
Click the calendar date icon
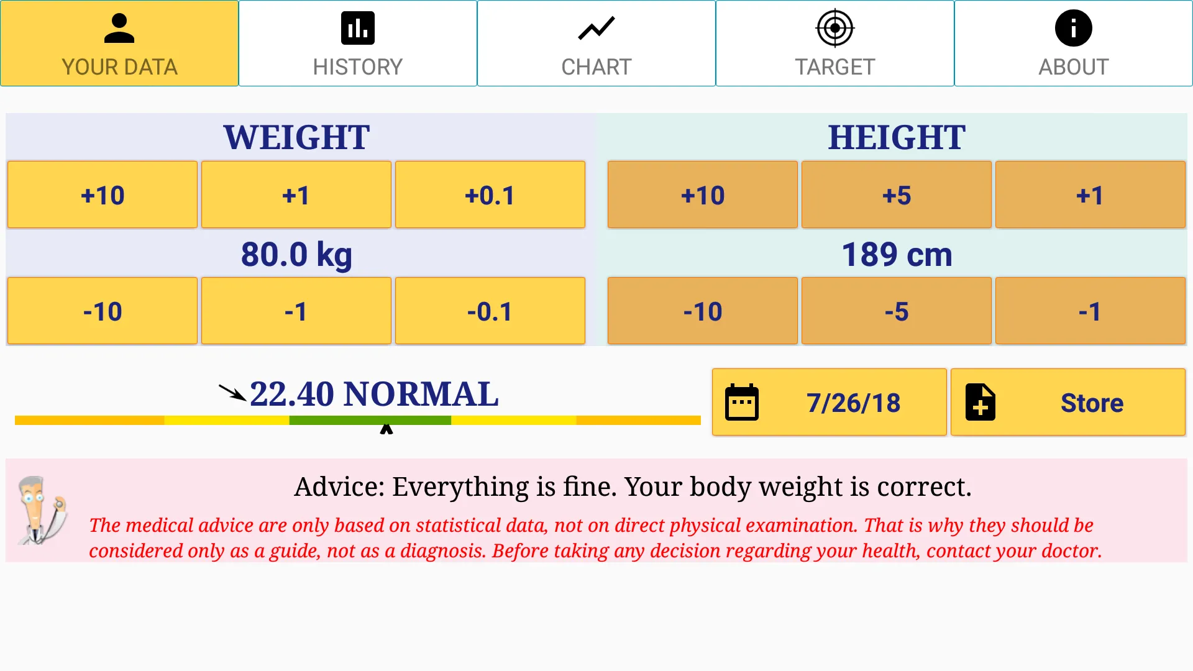[x=741, y=403]
